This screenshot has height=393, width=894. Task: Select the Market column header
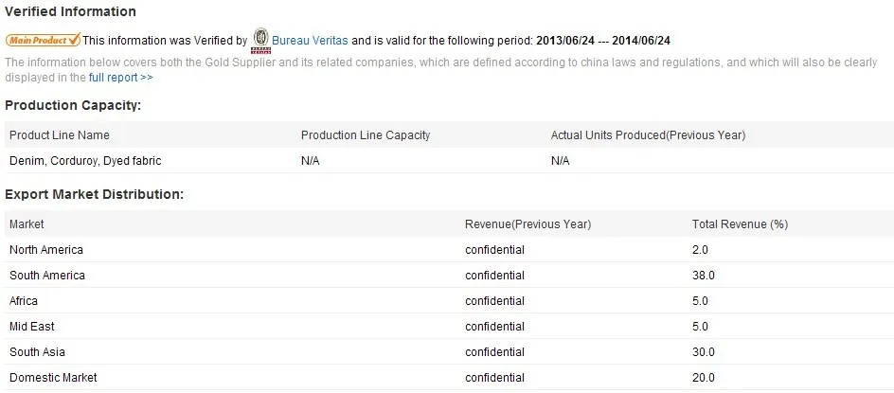pos(27,224)
